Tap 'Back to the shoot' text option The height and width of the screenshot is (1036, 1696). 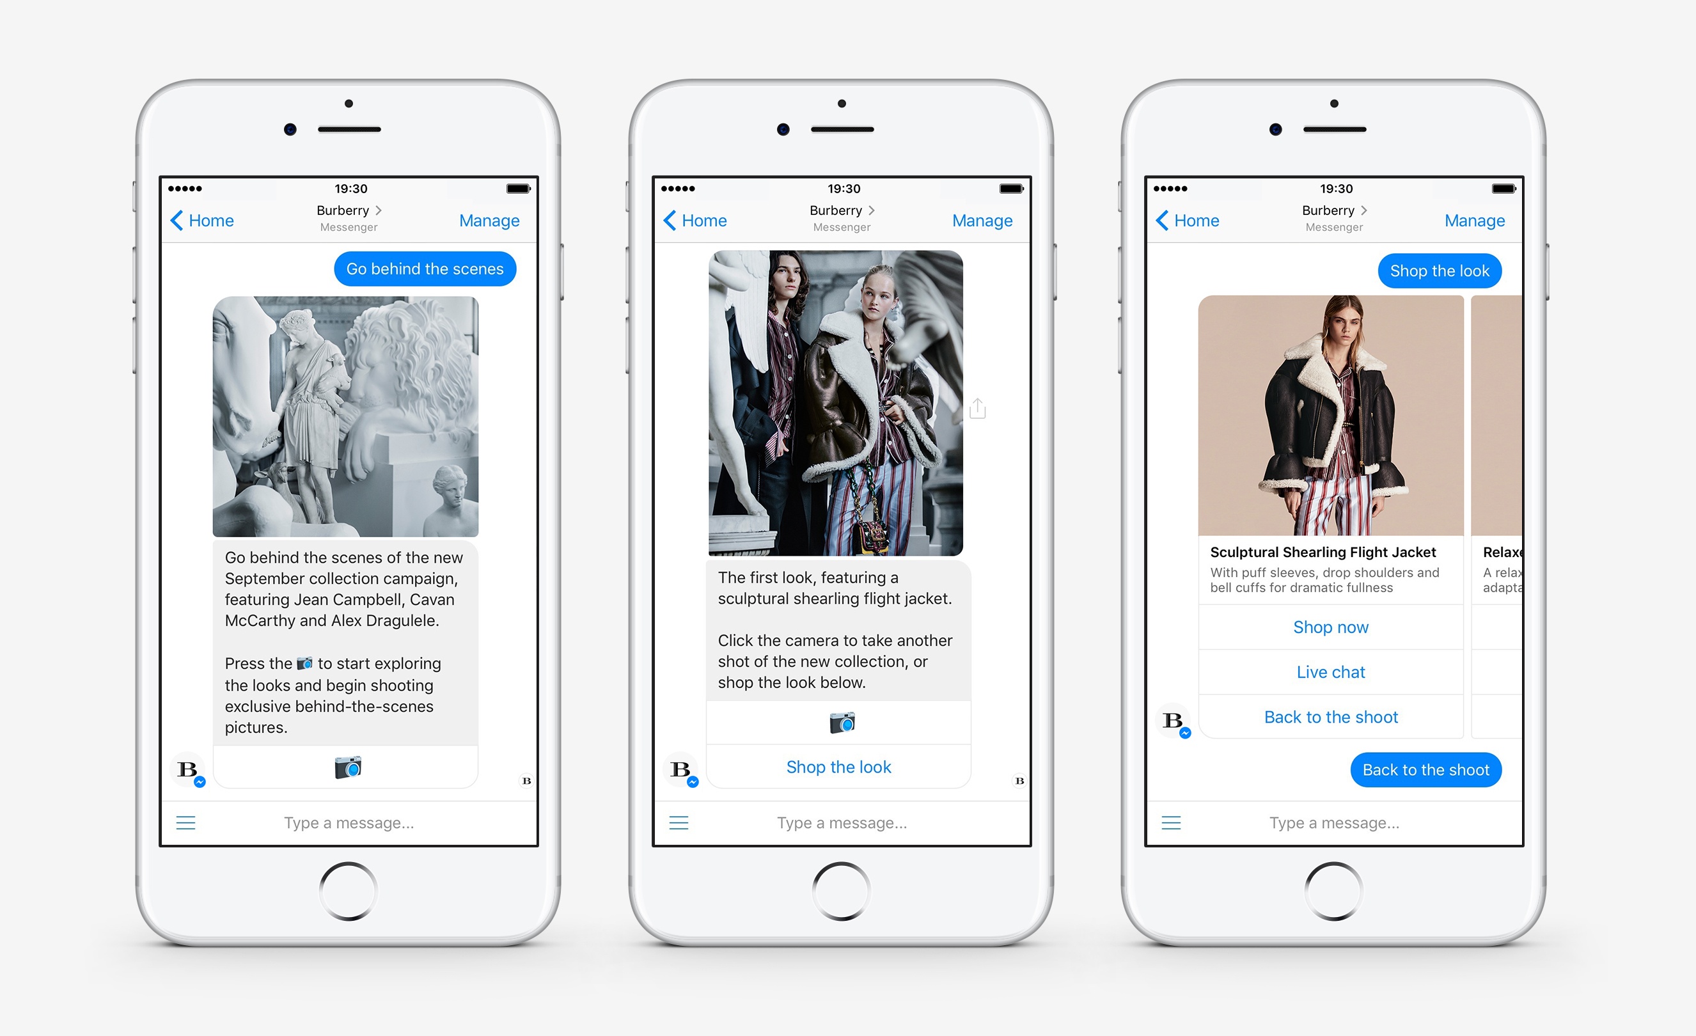tap(1330, 718)
